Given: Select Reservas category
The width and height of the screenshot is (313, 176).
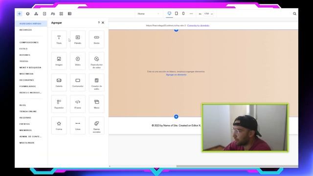Looking at the screenshot, I should [x=25, y=118].
